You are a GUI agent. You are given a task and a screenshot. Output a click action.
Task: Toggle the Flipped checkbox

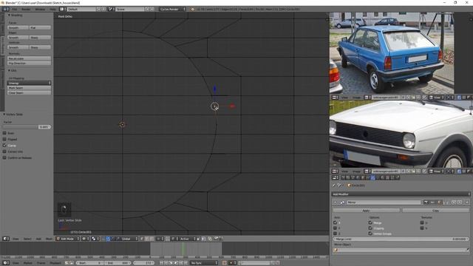pos(4,139)
